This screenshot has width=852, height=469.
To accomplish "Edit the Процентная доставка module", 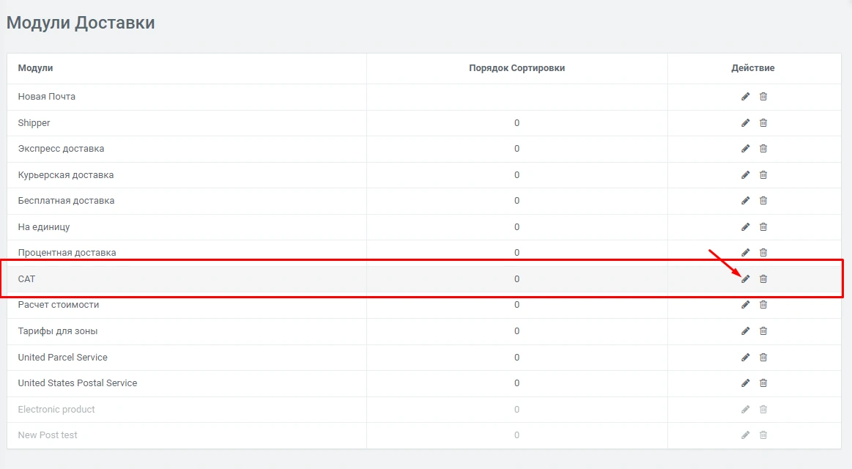I will (745, 253).
